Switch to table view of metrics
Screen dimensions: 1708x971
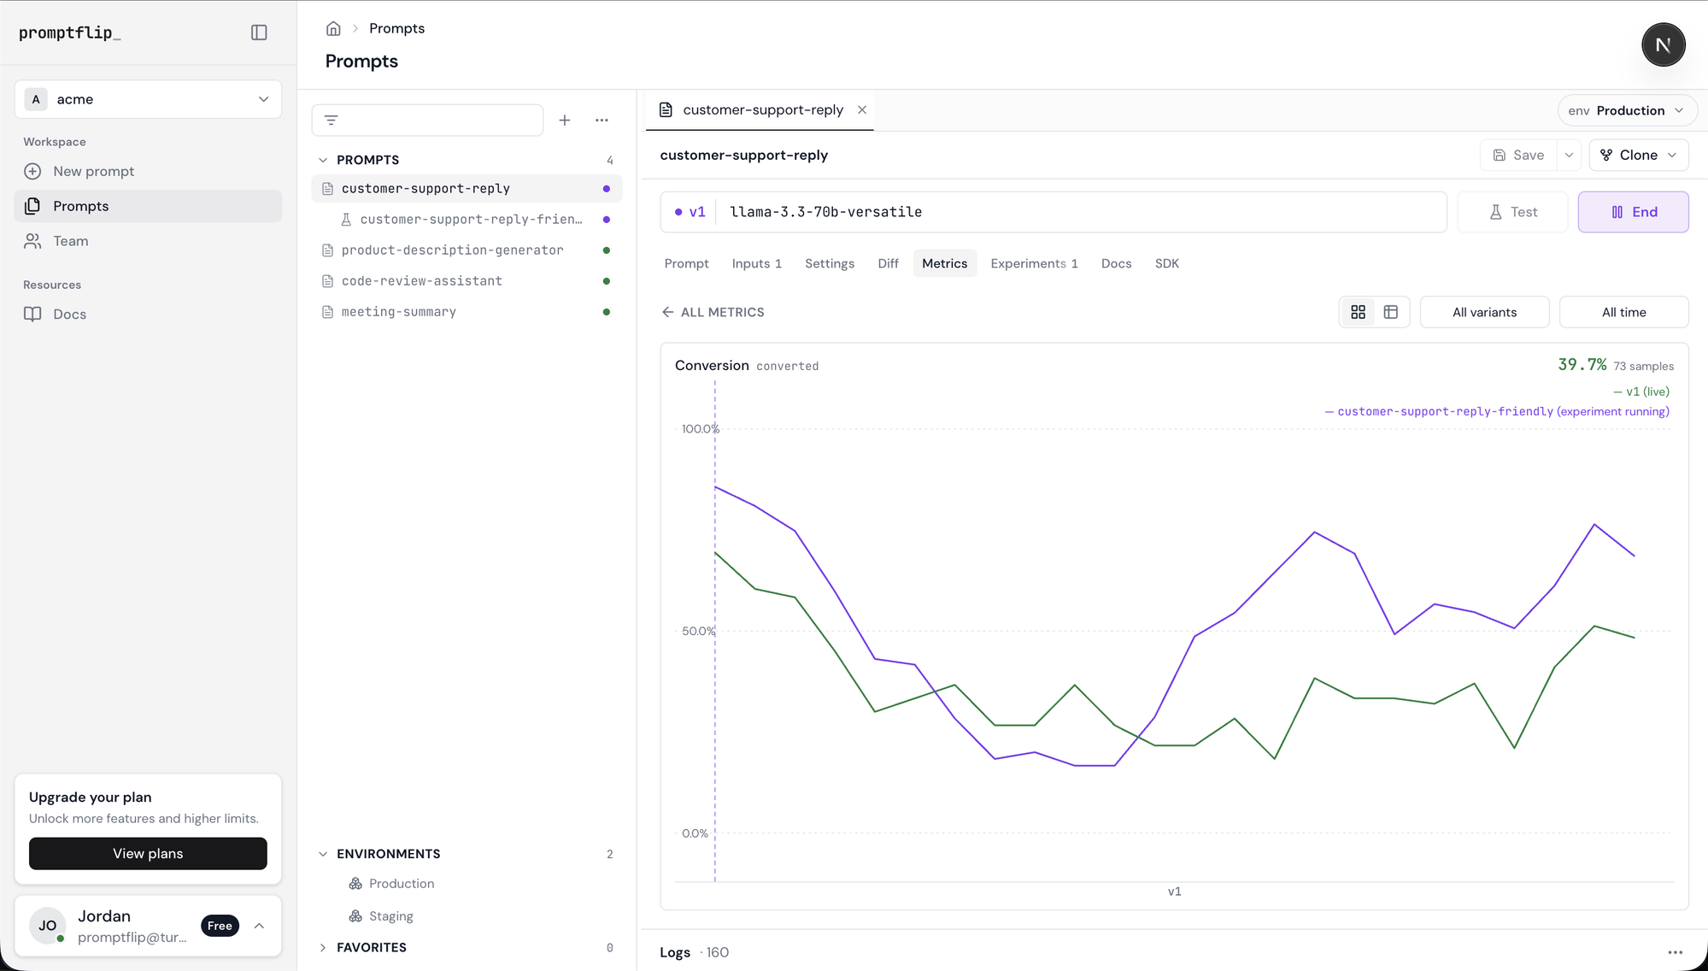click(x=1390, y=312)
